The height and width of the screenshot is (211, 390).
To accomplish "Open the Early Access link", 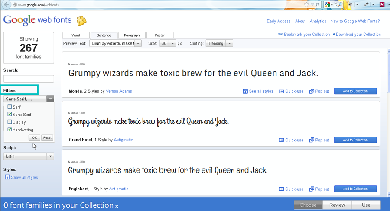I will point(279,21).
